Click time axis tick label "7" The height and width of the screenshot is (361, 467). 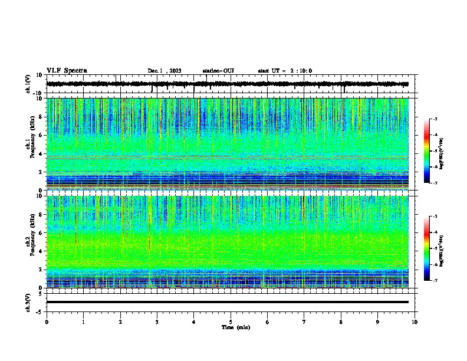click(304, 322)
